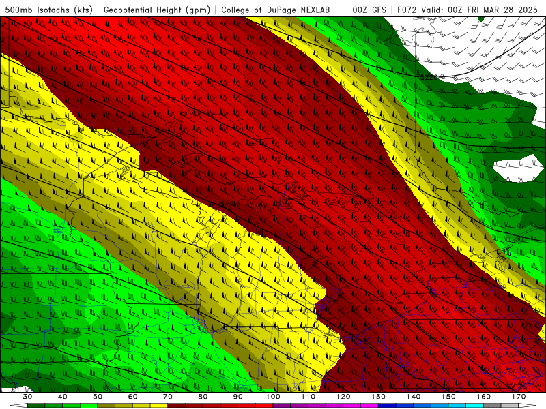Screen dimensions: 546x409
Task: Click the cyan swatch just below 160
Action: coord(474,405)
